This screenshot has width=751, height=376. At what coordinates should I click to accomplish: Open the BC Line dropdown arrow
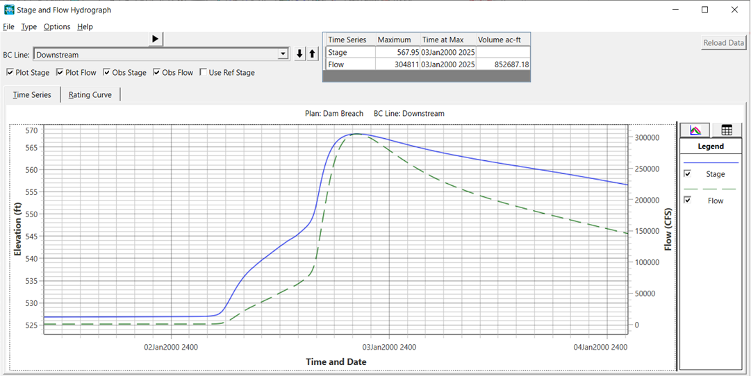(283, 55)
